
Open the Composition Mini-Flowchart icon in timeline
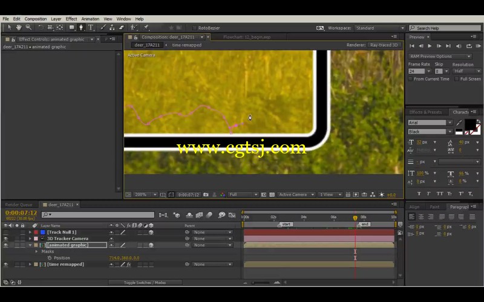(163, 215)
